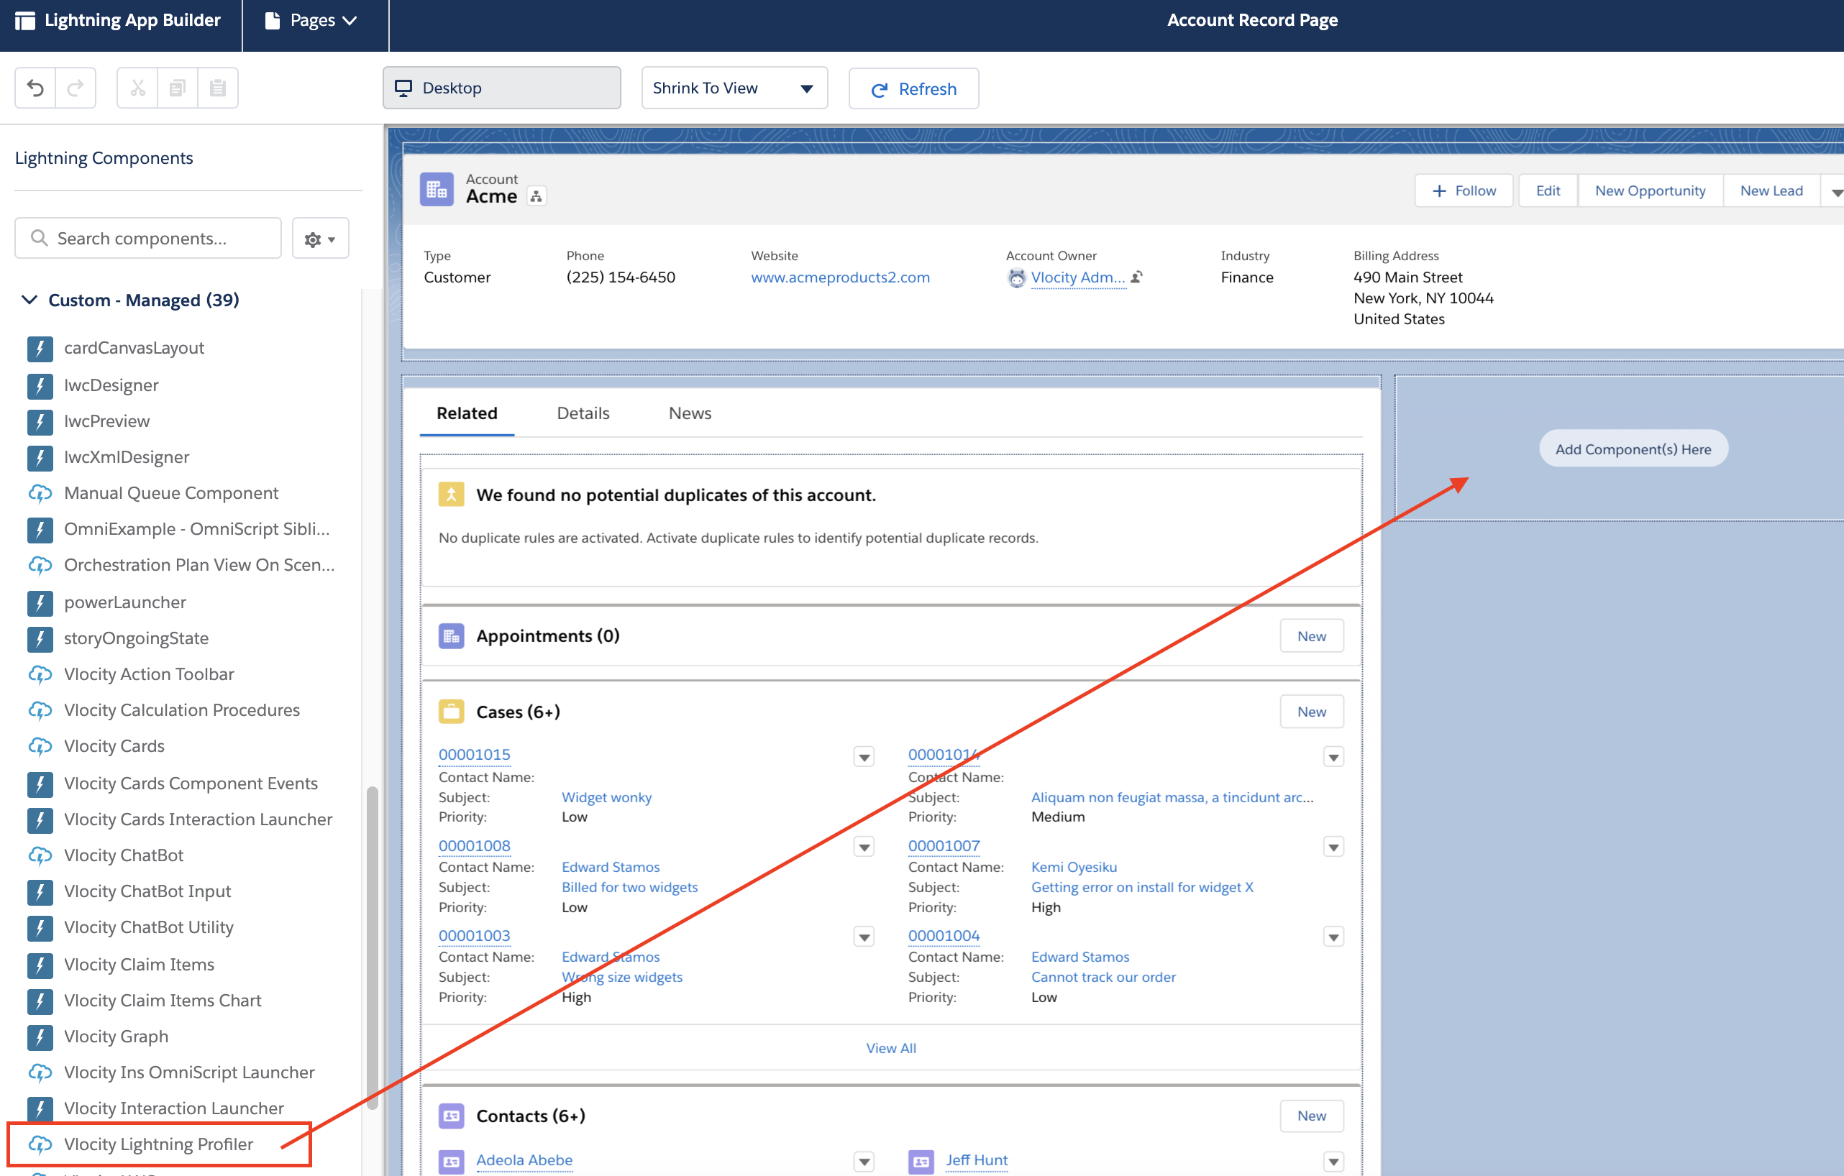Click the duplicates merge icon
The height and width of the screenshot is (1176, 1844).
click(451, 495)
